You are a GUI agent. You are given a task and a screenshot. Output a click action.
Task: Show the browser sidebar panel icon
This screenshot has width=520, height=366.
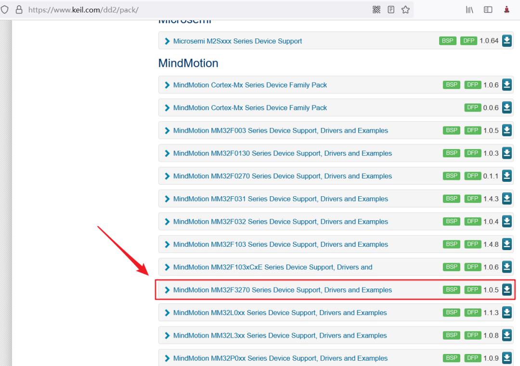[488, 10]
